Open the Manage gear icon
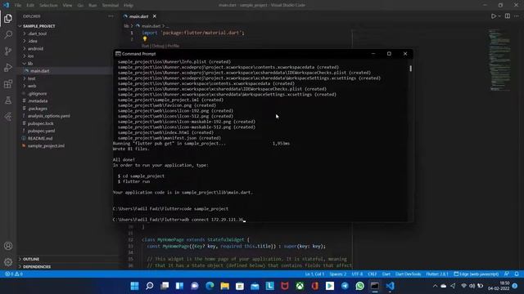The width and height of the screenshot is (524, 294). (8, 262)
